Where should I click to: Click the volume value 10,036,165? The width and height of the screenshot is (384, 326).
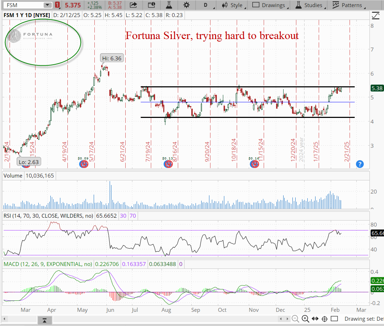click(40, 175)
